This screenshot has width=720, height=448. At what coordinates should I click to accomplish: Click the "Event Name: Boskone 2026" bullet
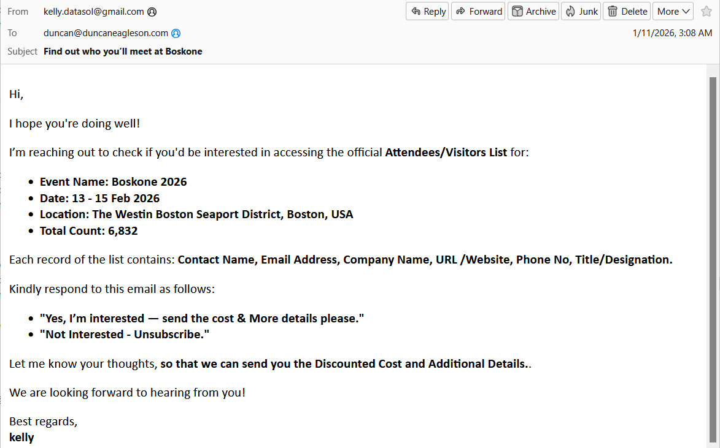(113, 182)
